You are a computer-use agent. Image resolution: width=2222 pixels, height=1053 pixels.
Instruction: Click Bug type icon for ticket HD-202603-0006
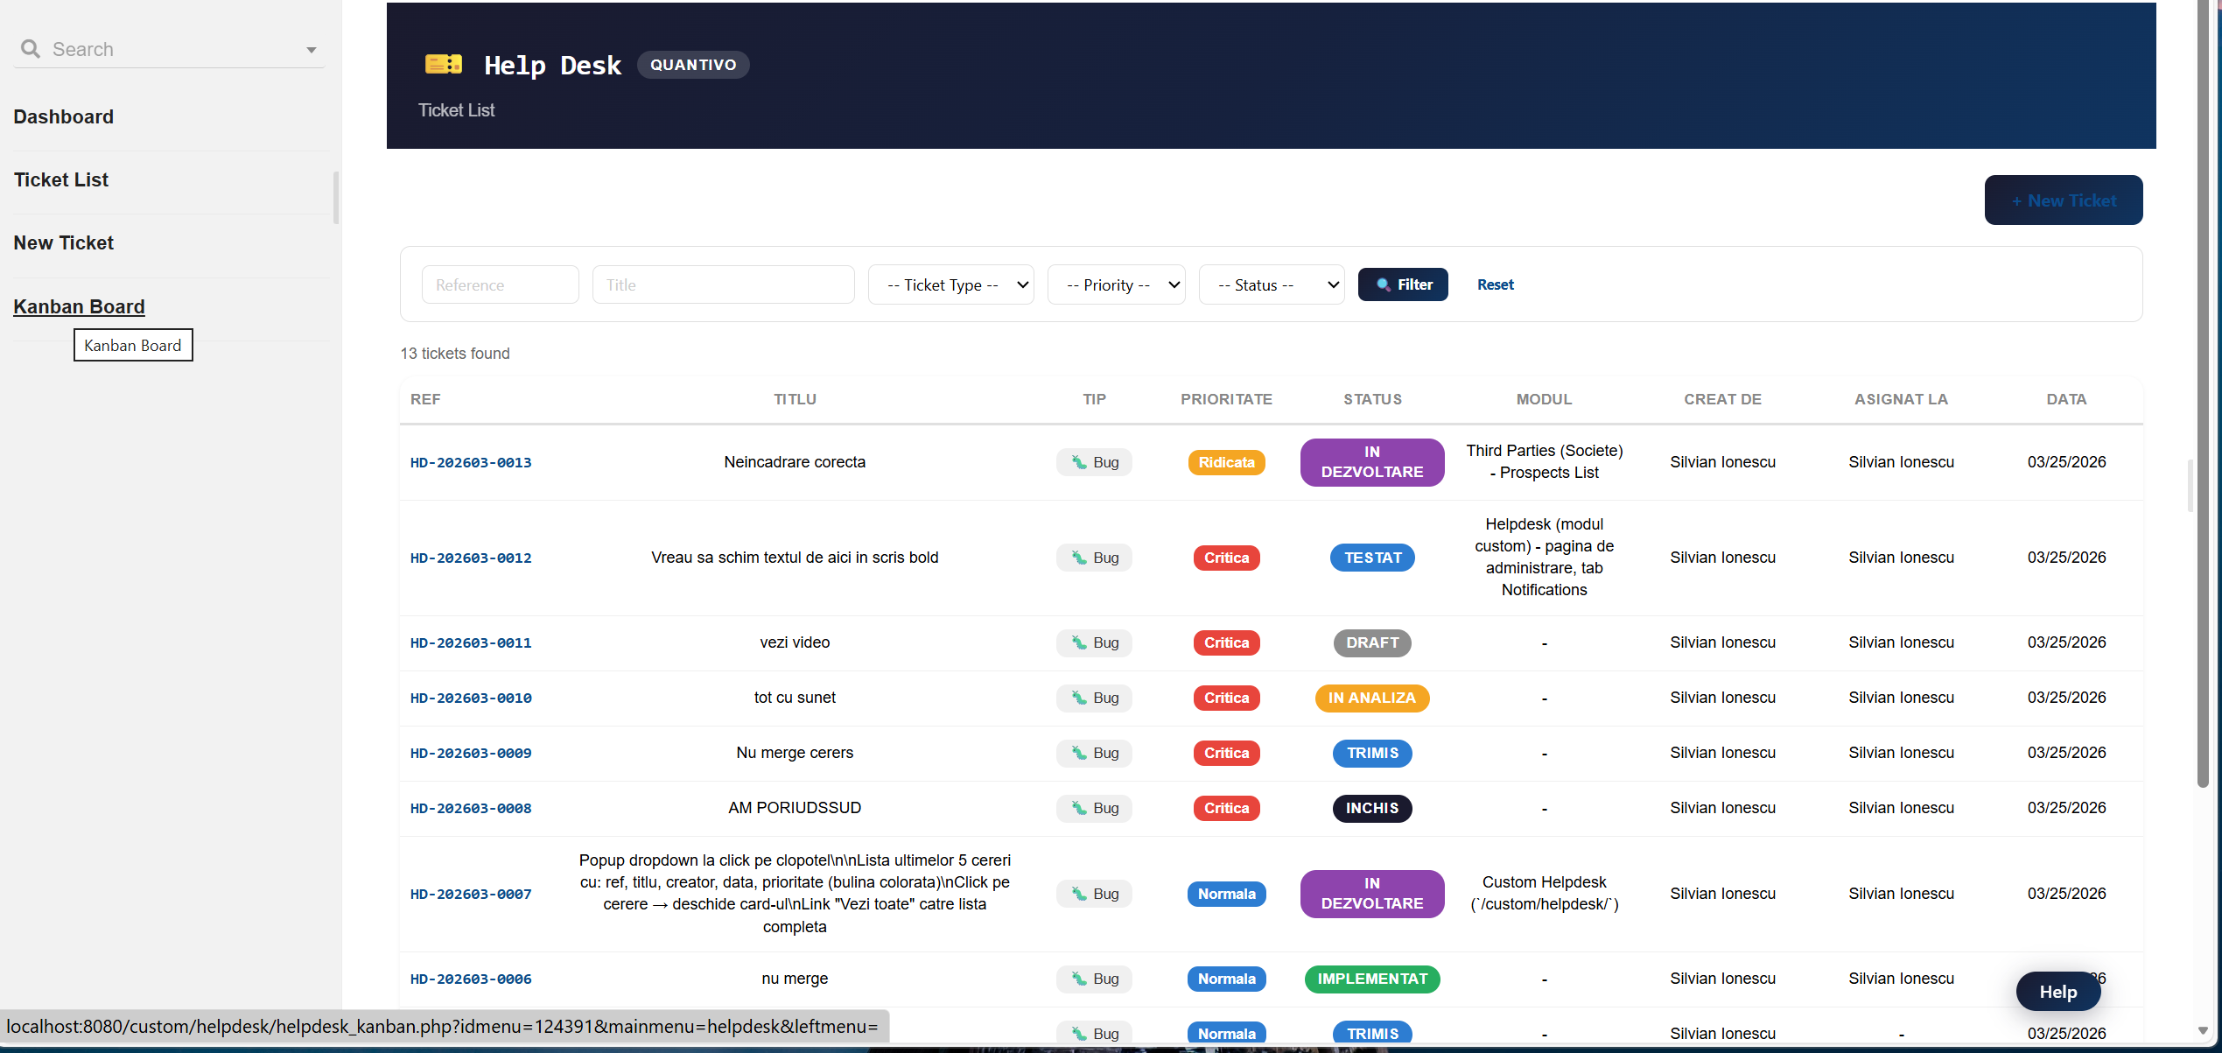pos(1079,979)
